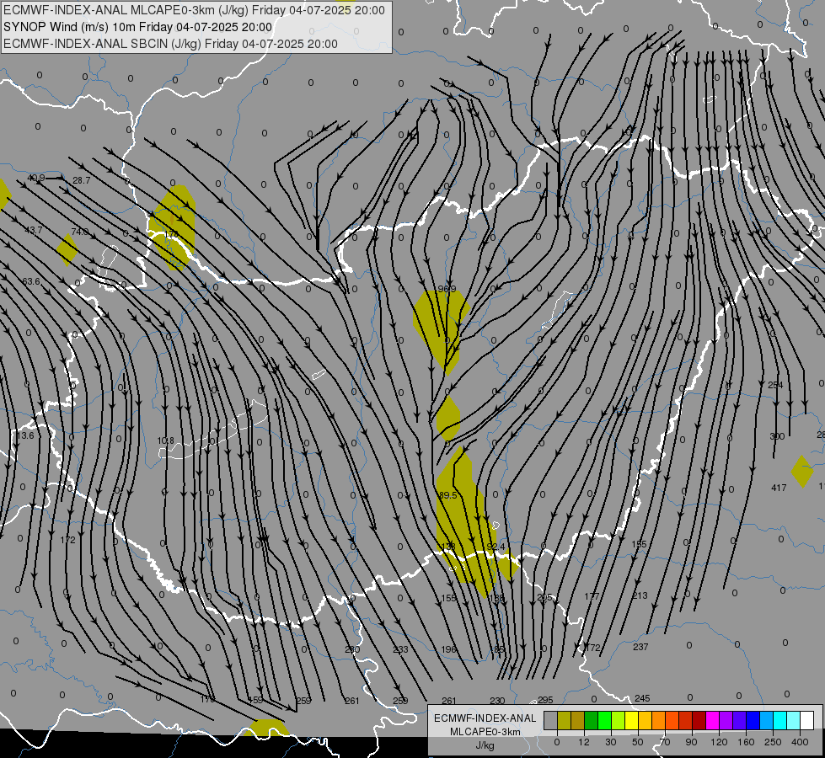Select the SYNOP Wind 10m header line

pyautogui.click(x=138, y=27)
